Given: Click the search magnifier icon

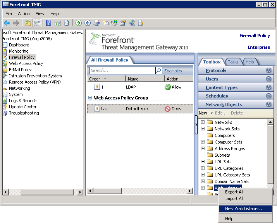Looking at the screenshot, I should click(x=158, y=71).
